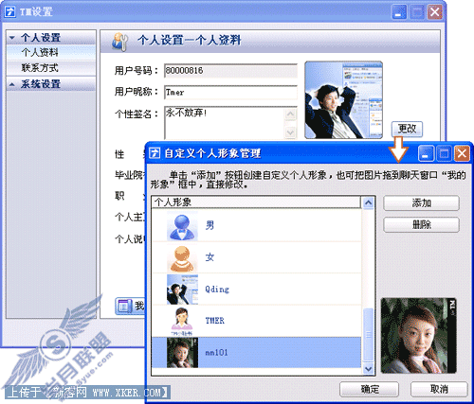Click the 删除 button
Image resolution: width=474 pixels, height=404 pixels.
coord(421,225)
